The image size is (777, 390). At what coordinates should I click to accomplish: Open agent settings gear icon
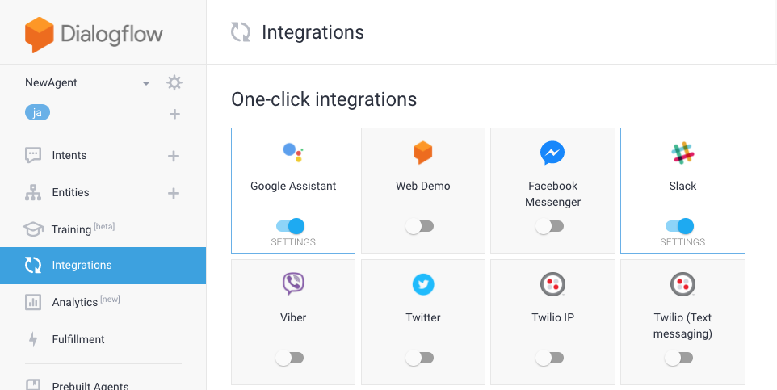(x=174, y=82)
